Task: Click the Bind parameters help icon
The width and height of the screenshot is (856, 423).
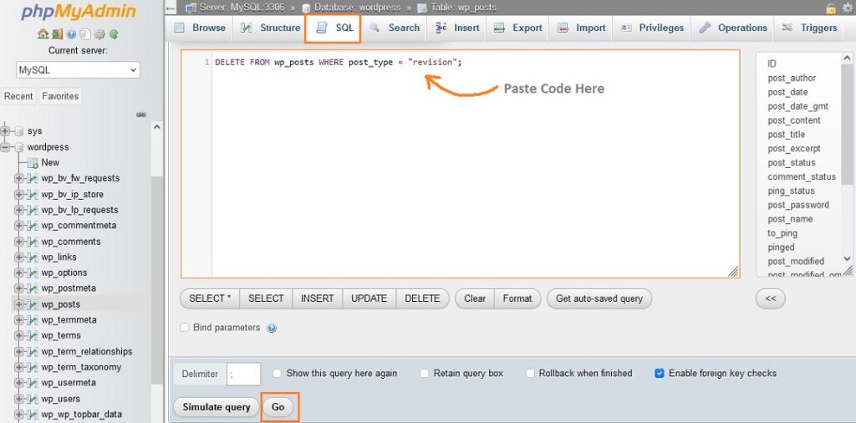Action: (x=272, y=328)
